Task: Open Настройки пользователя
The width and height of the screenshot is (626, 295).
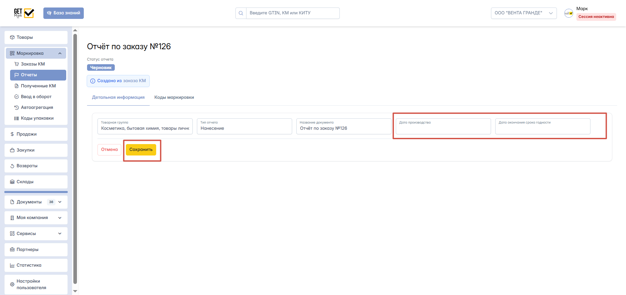Action: coord(36,285)
